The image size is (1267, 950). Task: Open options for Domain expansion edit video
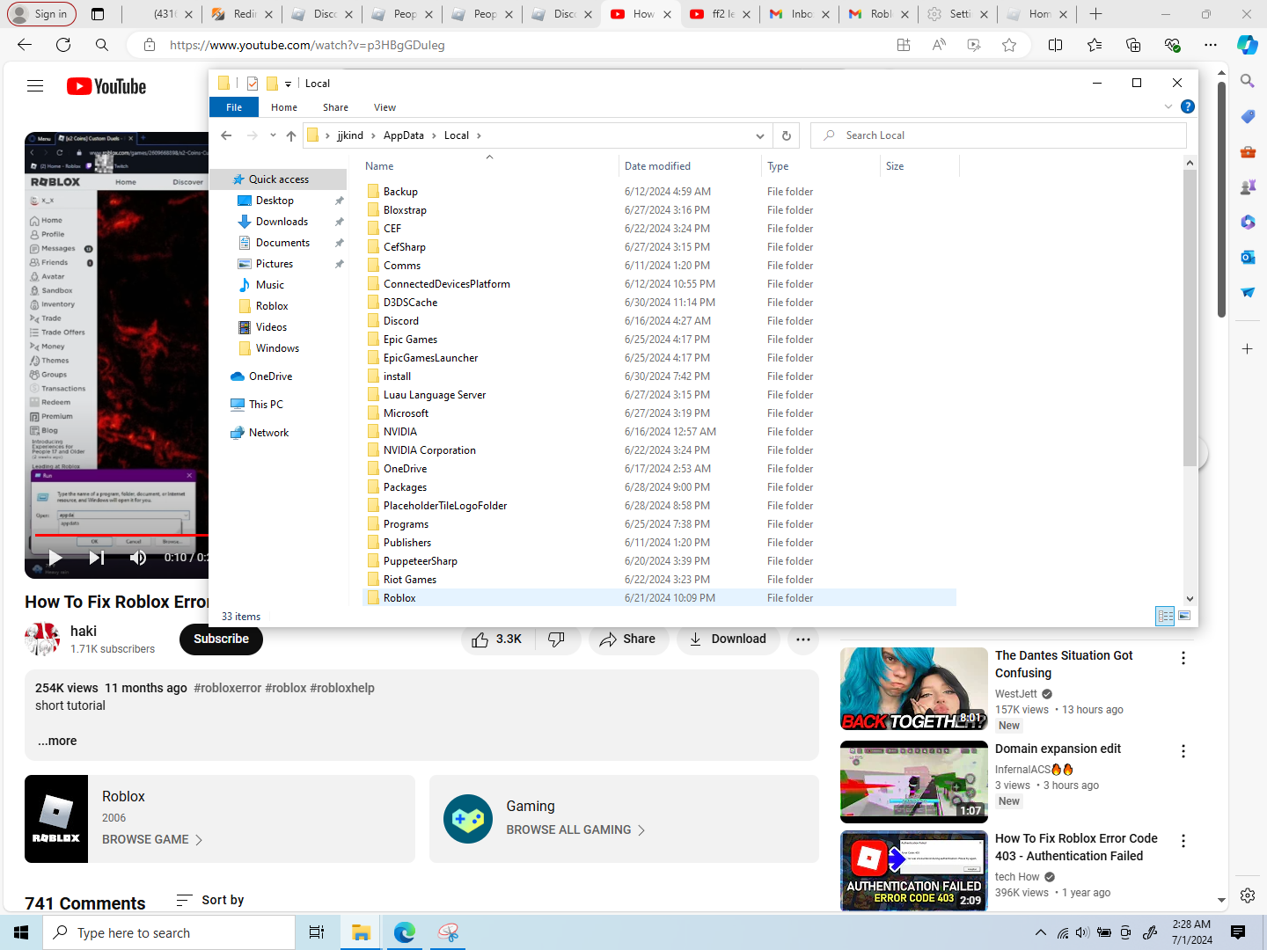pos(1183,751)
